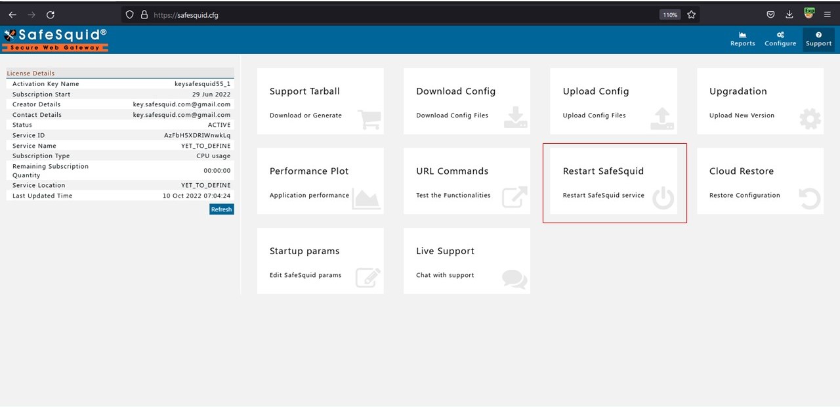Click the CPU usage subscription type value
The image size is (840, 407).
213,156
